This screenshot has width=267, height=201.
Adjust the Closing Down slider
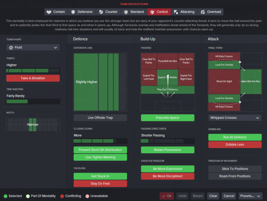(100, 141)
